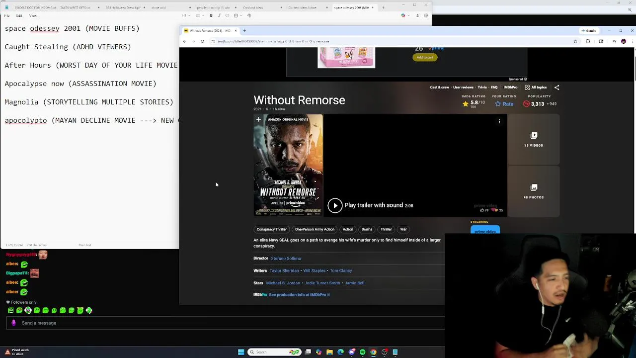Open director Stefano Sollima's page
The height and width of the screenshot is (358, 636).
(x=286, y=259)
